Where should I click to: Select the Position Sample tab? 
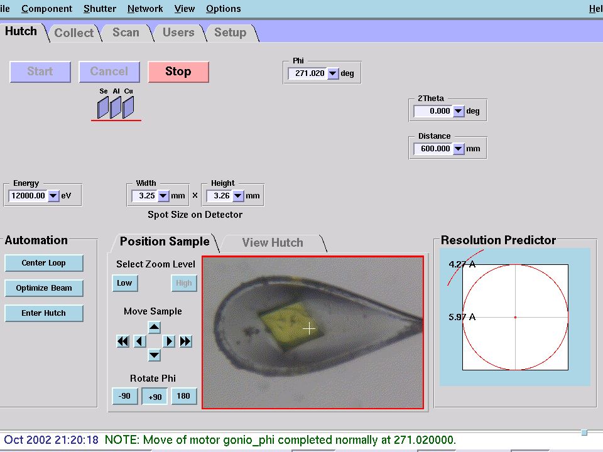(165, 241)
